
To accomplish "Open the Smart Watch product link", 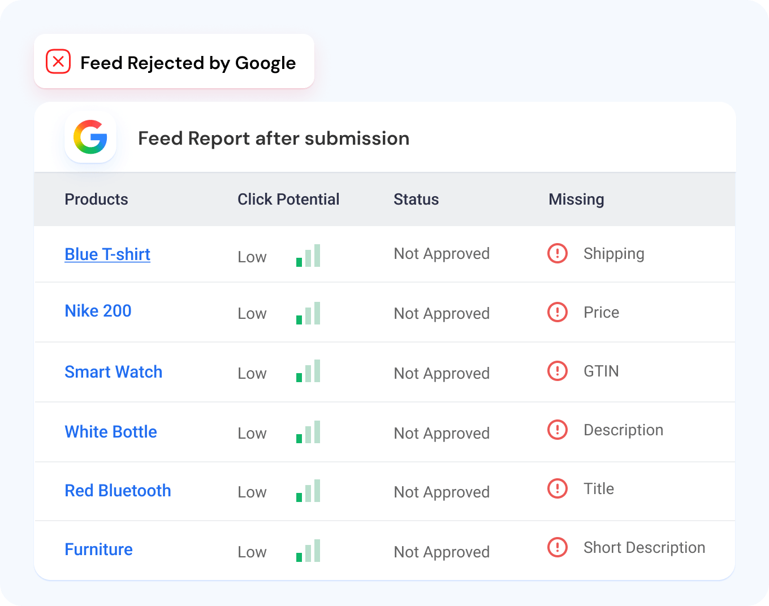I will click(114, 372).
